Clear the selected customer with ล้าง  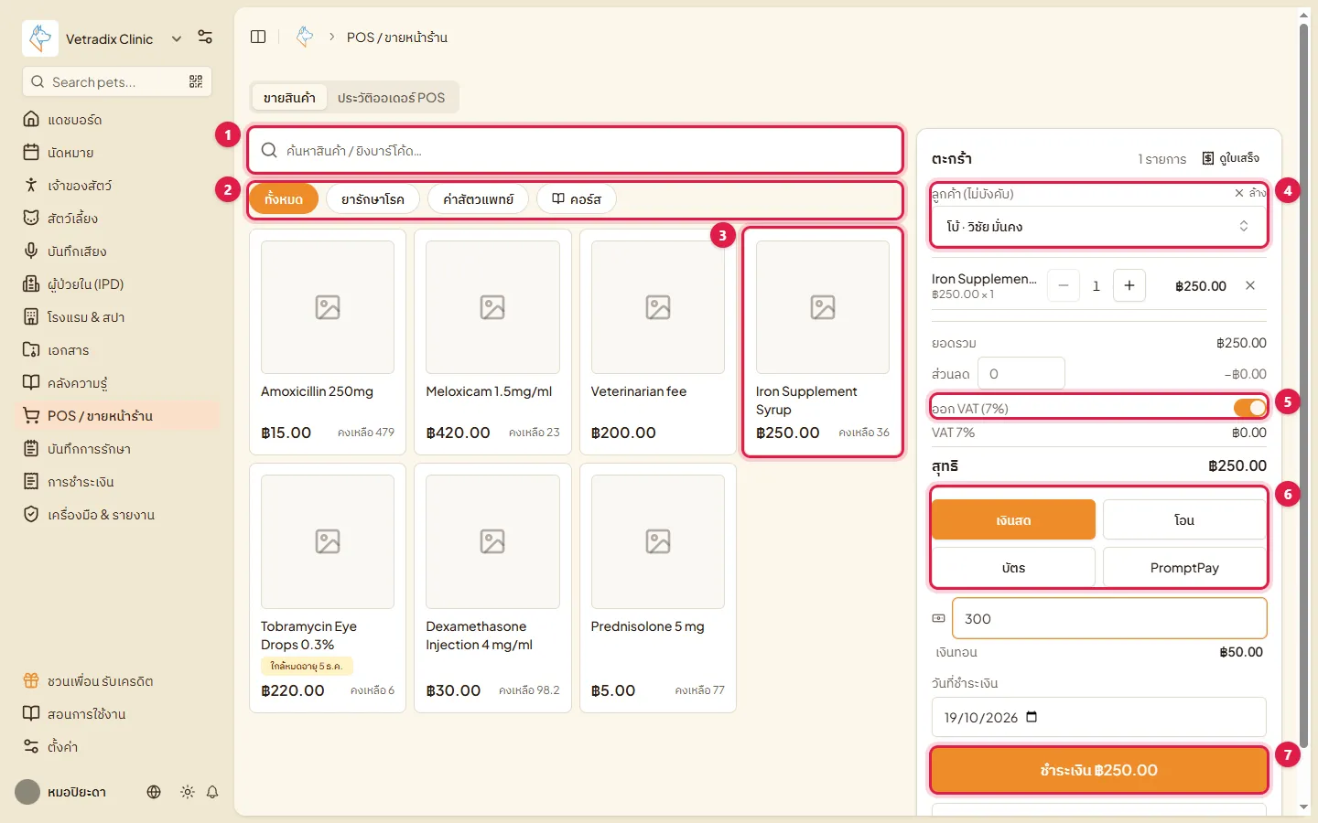tap(1250, 193)
